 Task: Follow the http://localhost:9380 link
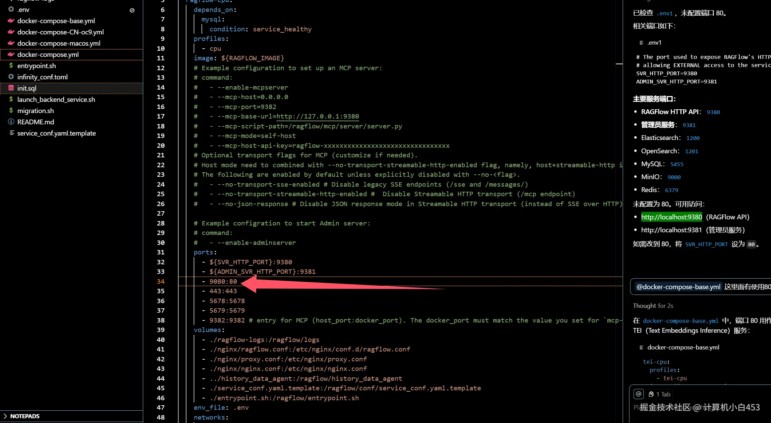[x=671, y=217]
